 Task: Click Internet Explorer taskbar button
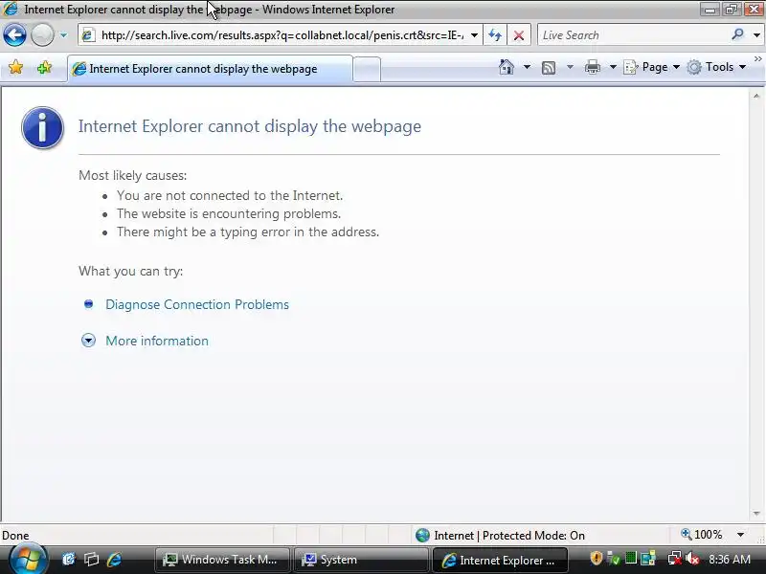coord(500,561)
